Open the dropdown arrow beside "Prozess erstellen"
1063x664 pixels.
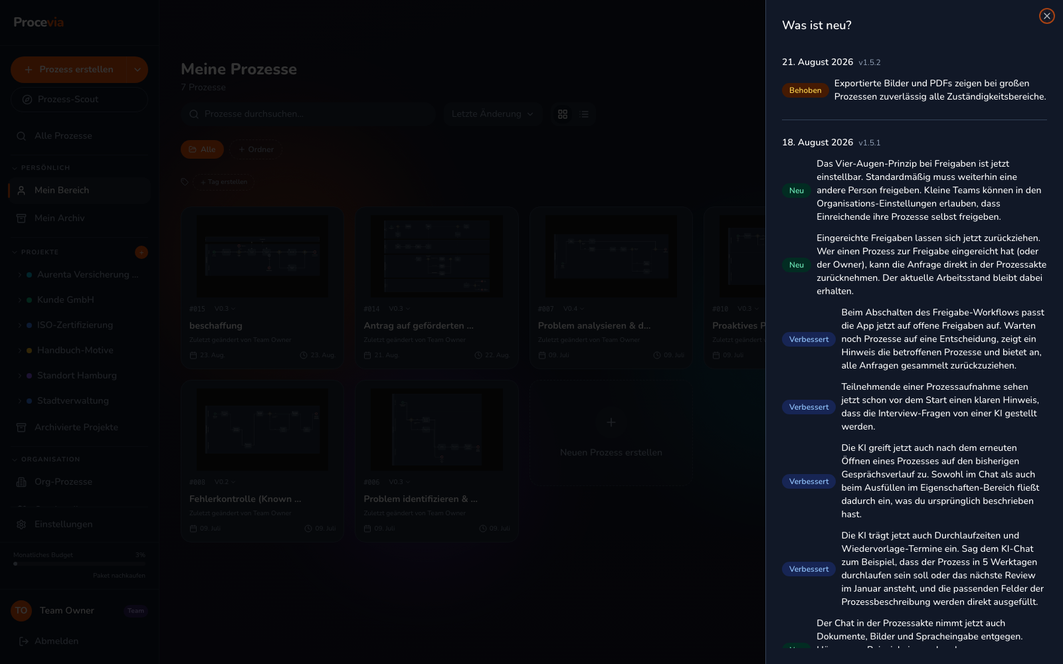click(138, 69)
